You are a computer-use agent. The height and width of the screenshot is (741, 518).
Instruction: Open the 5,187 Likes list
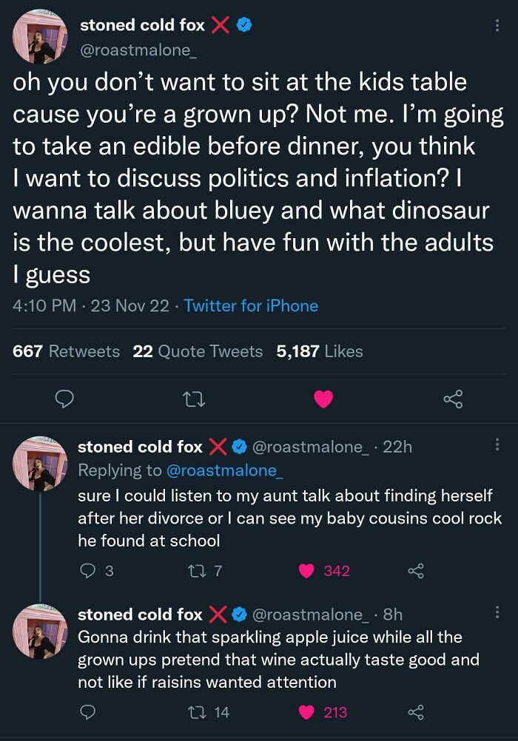point(319,351)
